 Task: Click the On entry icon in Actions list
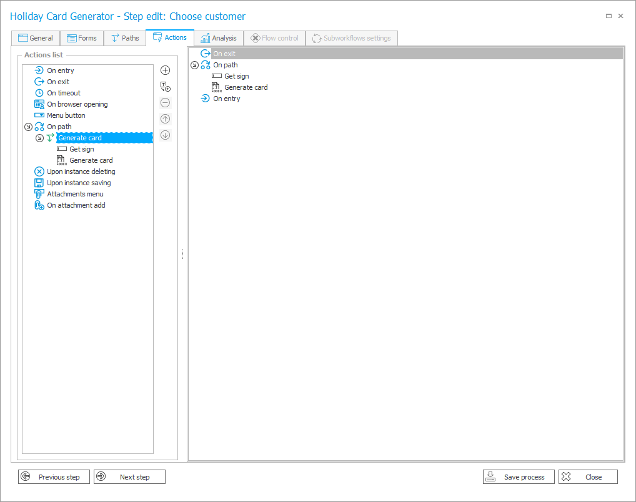click(x=39, y=70)
